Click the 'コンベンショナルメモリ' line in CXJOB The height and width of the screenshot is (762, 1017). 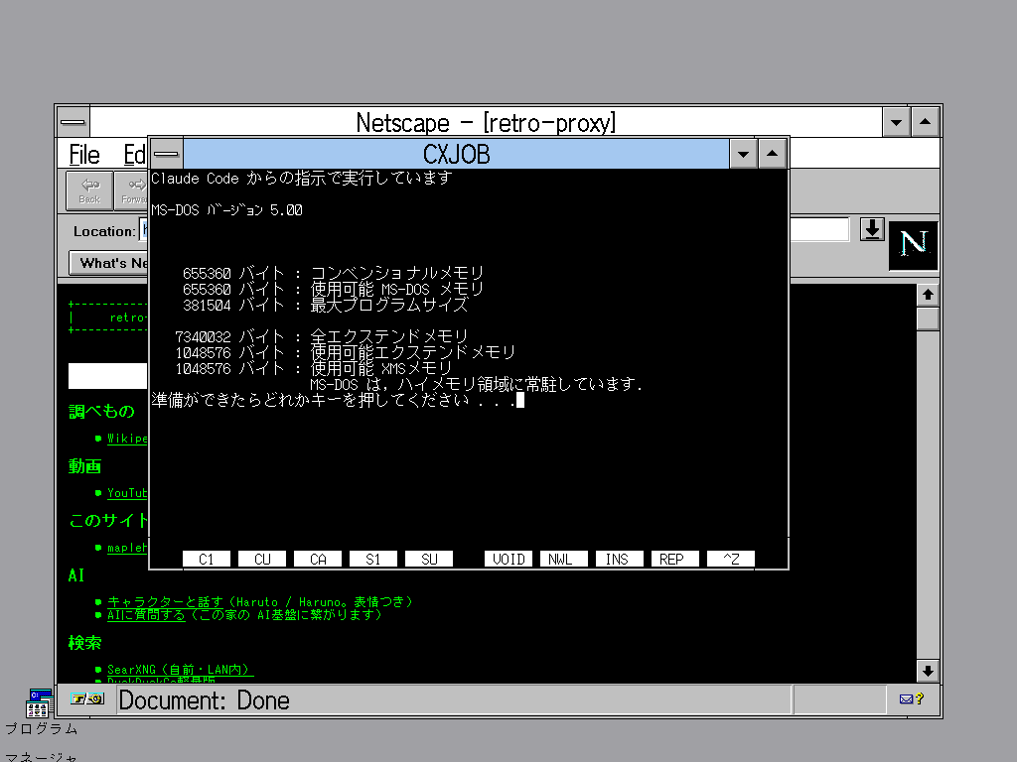pos(334,273)
